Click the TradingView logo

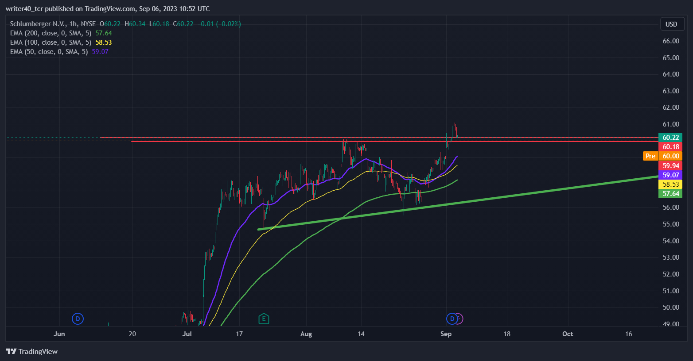click(x=32, y=351)
